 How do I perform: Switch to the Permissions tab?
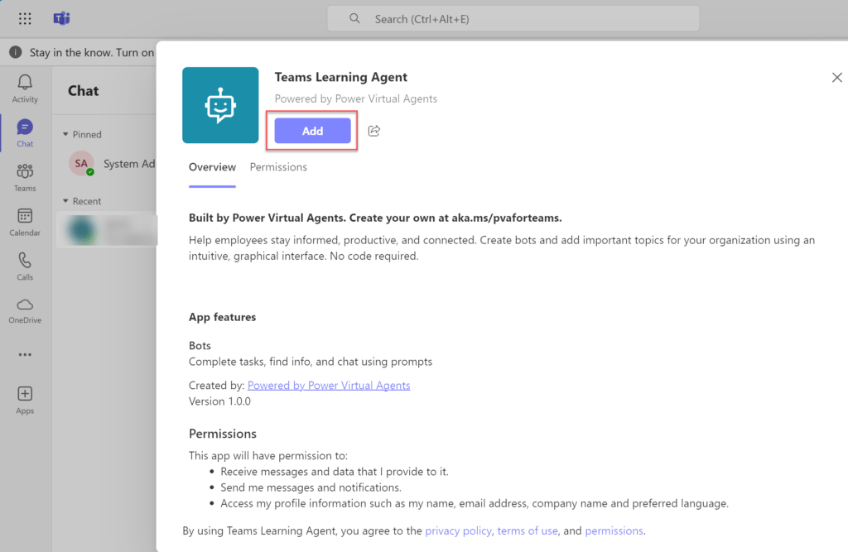pyautogui.click(x=278, y=167)
